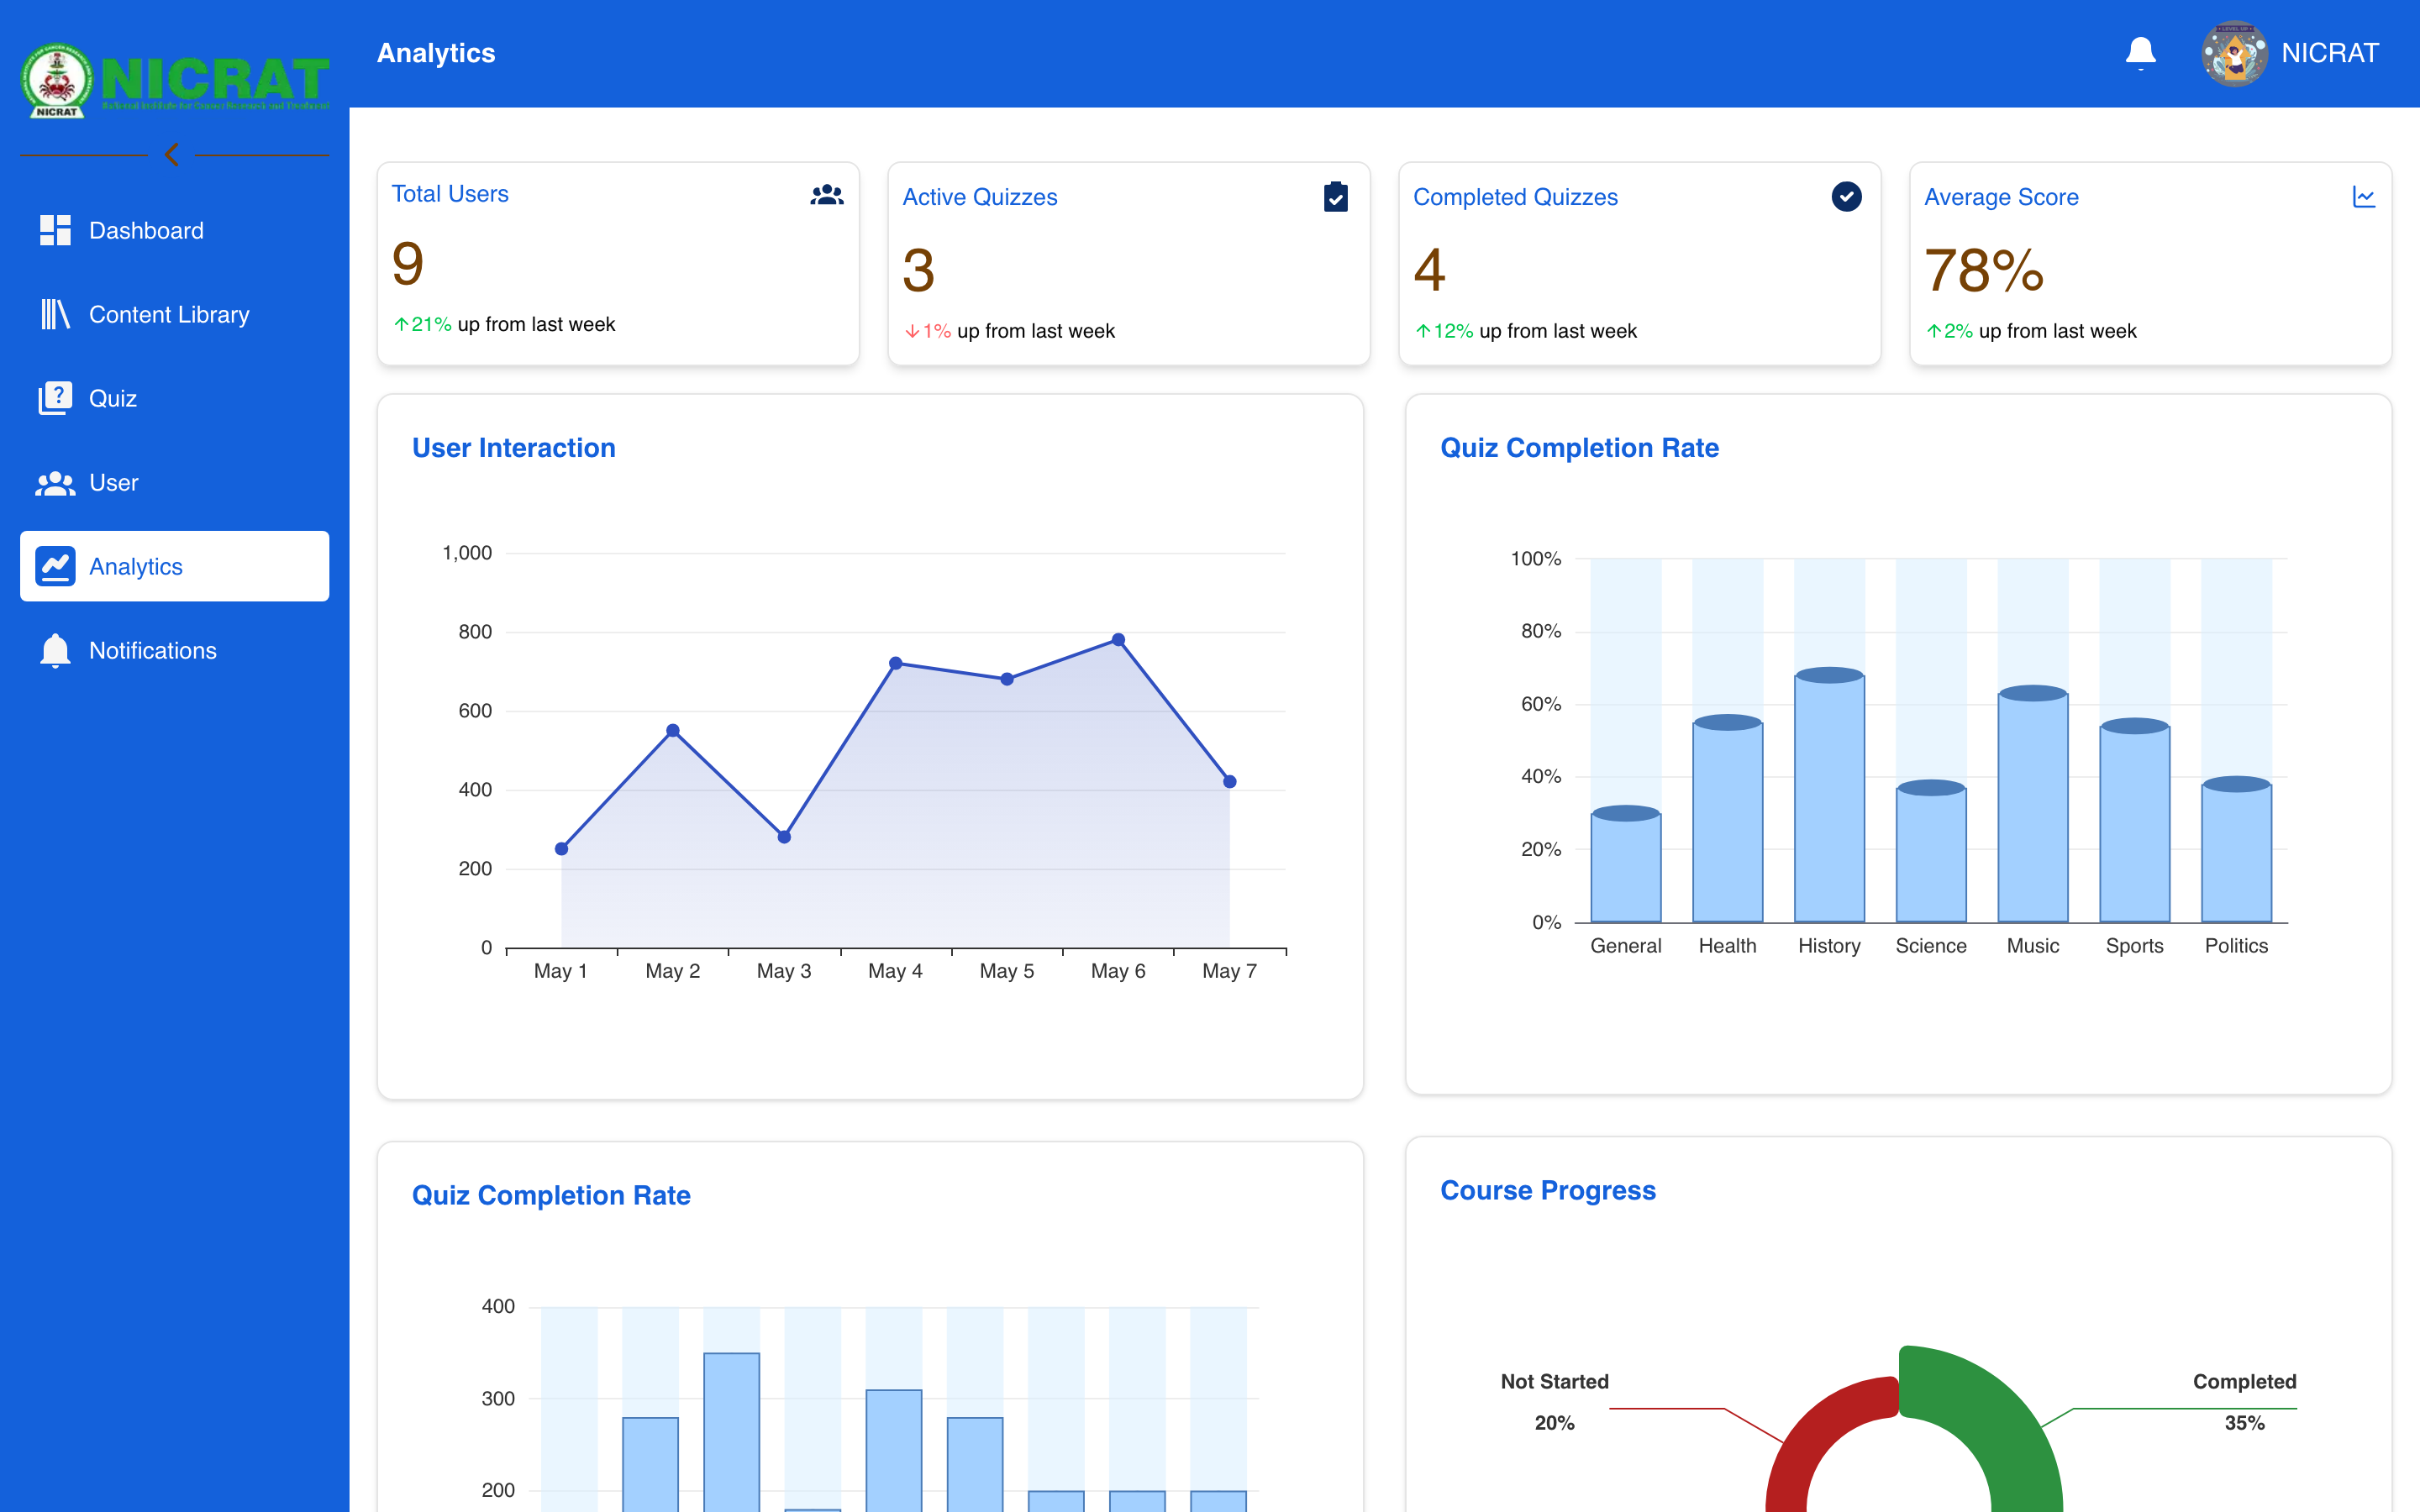
Task: Click the bell icon in top header
Action: pyautogui.click(x=2140, y=53)
